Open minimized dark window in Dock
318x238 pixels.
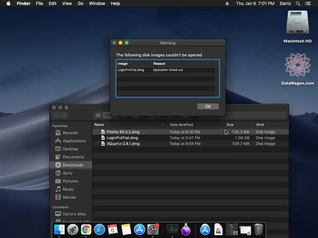[232, 230]
